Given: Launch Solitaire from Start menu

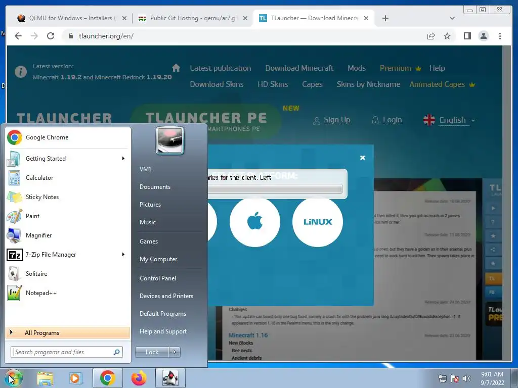Looking at the screenshot, I should (68, 273).
